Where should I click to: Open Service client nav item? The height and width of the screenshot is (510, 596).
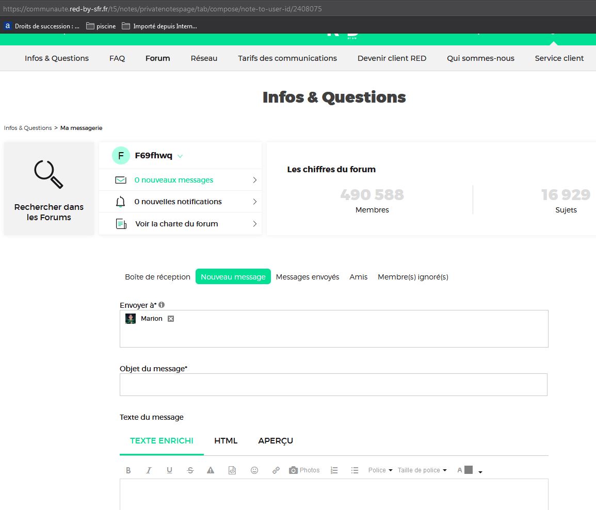[559, 58]
